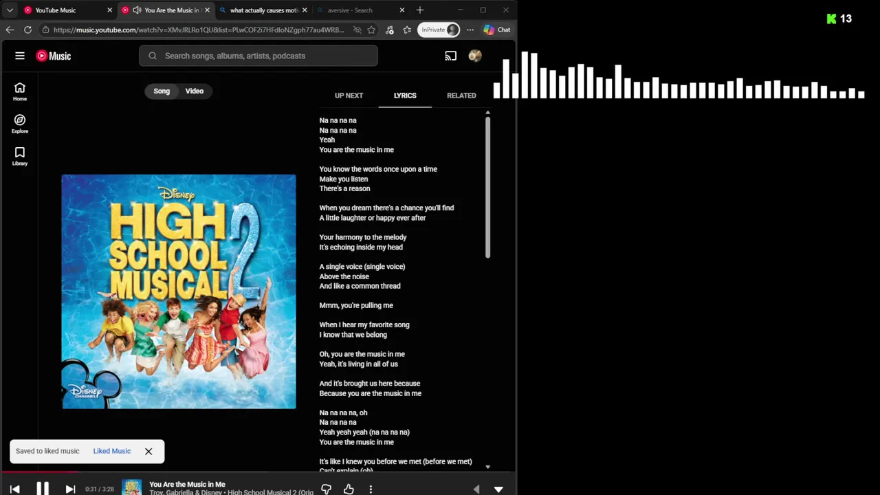Switch to Video mode

[x=195, y=91]
